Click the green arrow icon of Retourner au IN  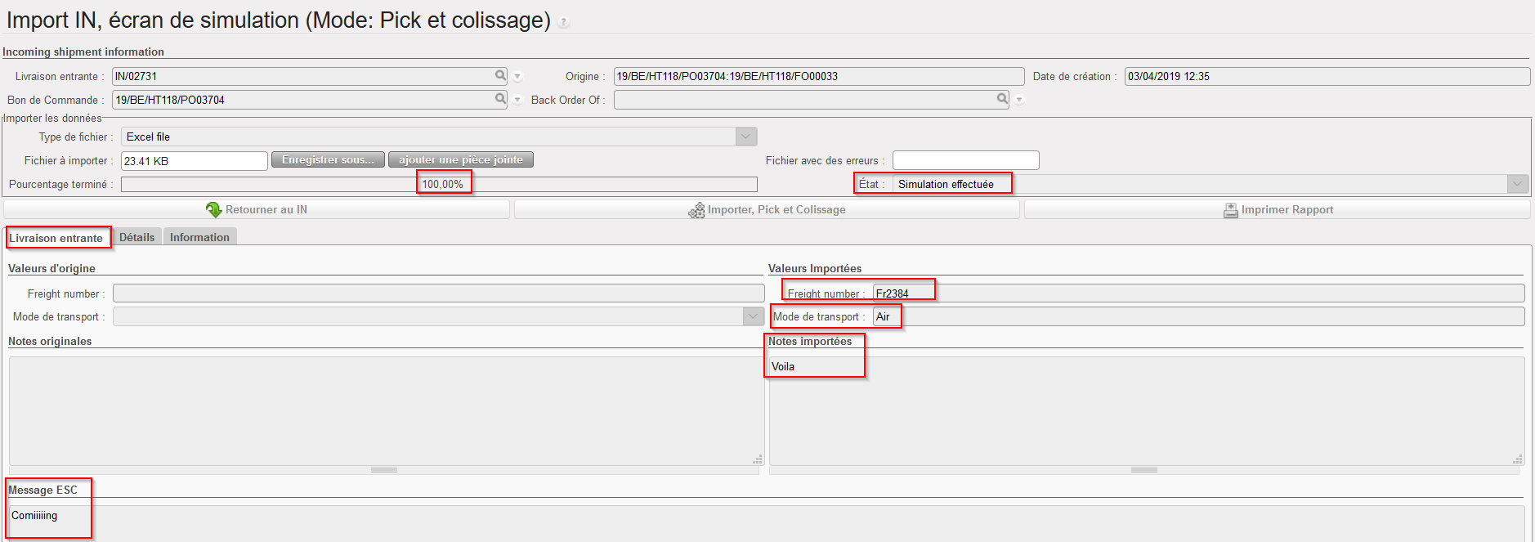(x=214, y=210)
